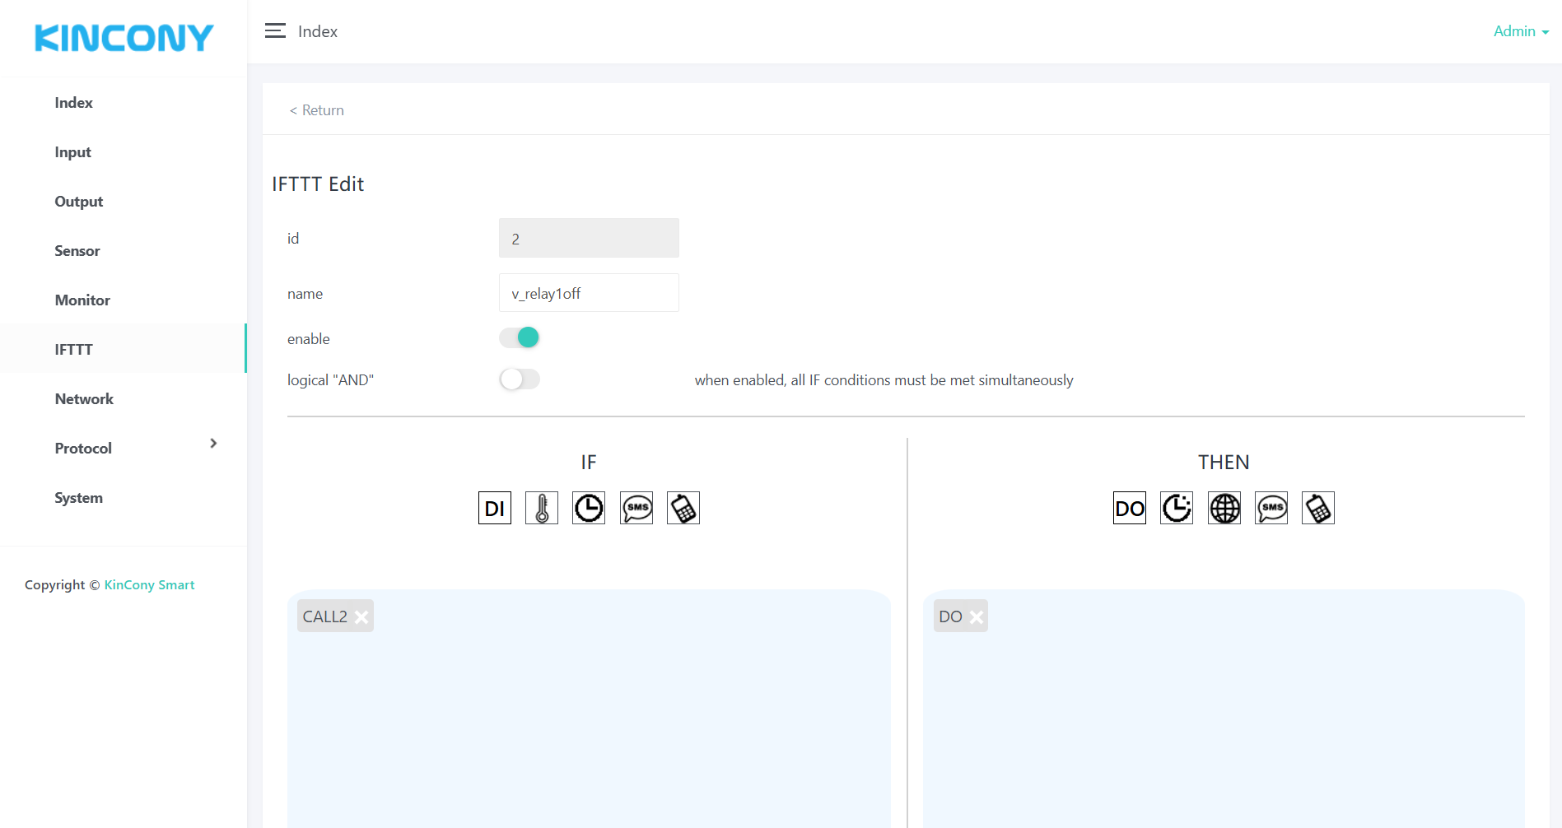Add a clock time condition in IF
This screenshot has width=1562, height=828.
click(589, 508)
